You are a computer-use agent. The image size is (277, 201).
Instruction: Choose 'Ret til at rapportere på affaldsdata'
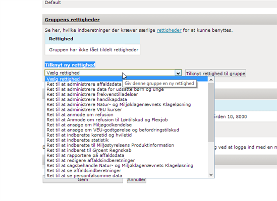[x=127, y=156]
